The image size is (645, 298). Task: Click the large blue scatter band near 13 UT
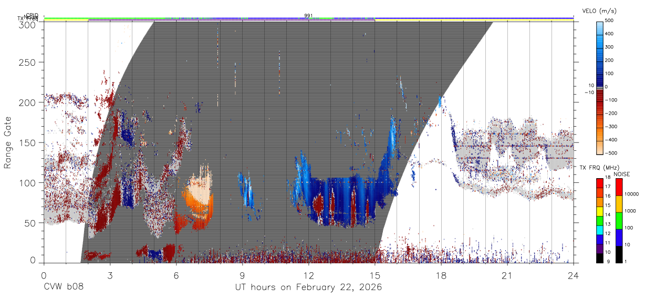click(341, 201)
